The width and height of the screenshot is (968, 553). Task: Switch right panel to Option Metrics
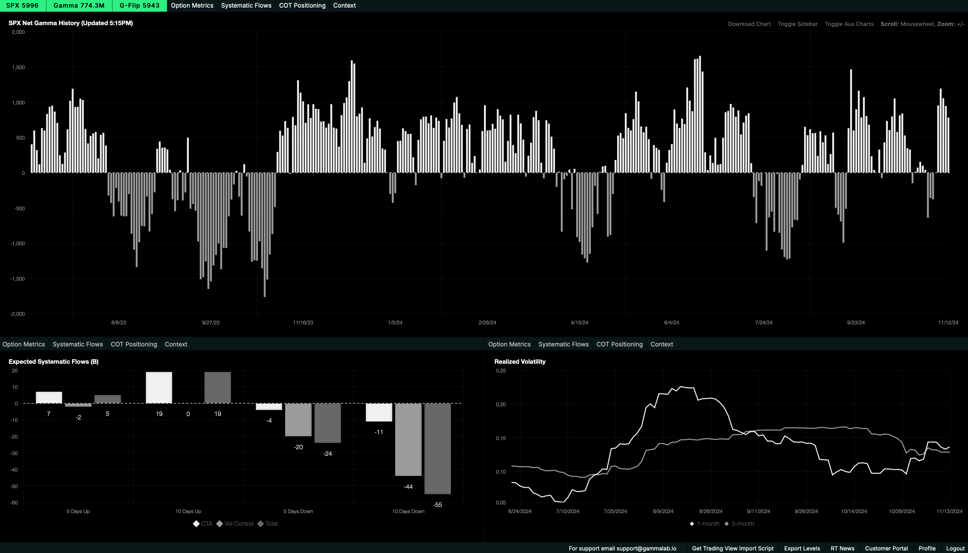pyautogui.click(x=509, y=344)
